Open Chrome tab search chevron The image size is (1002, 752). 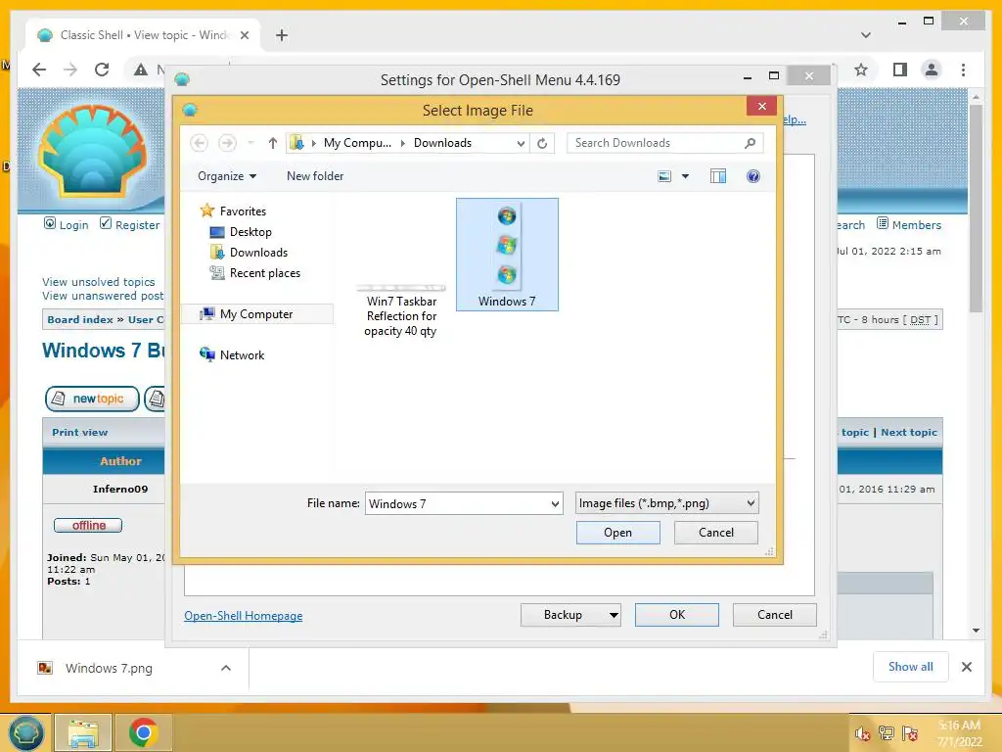[865, 35]
